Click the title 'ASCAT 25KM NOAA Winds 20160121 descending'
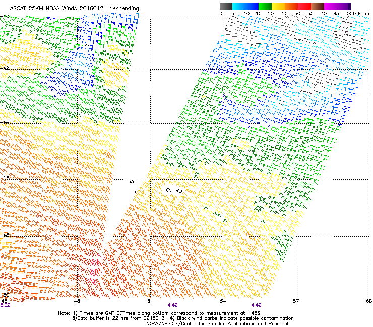The width and height of the screenshot is (373, 327). coord(74,9)
